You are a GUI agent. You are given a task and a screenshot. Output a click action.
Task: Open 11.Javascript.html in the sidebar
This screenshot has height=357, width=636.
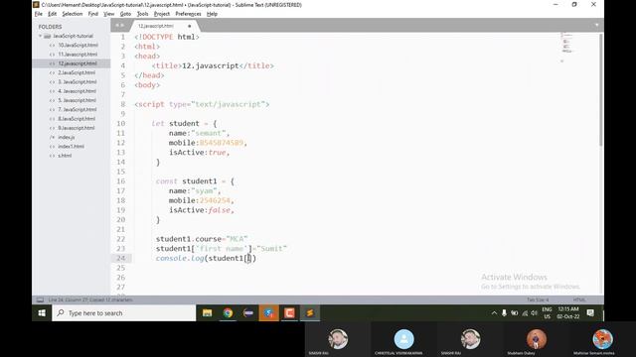pyautogui.click(x=78, y=55)
